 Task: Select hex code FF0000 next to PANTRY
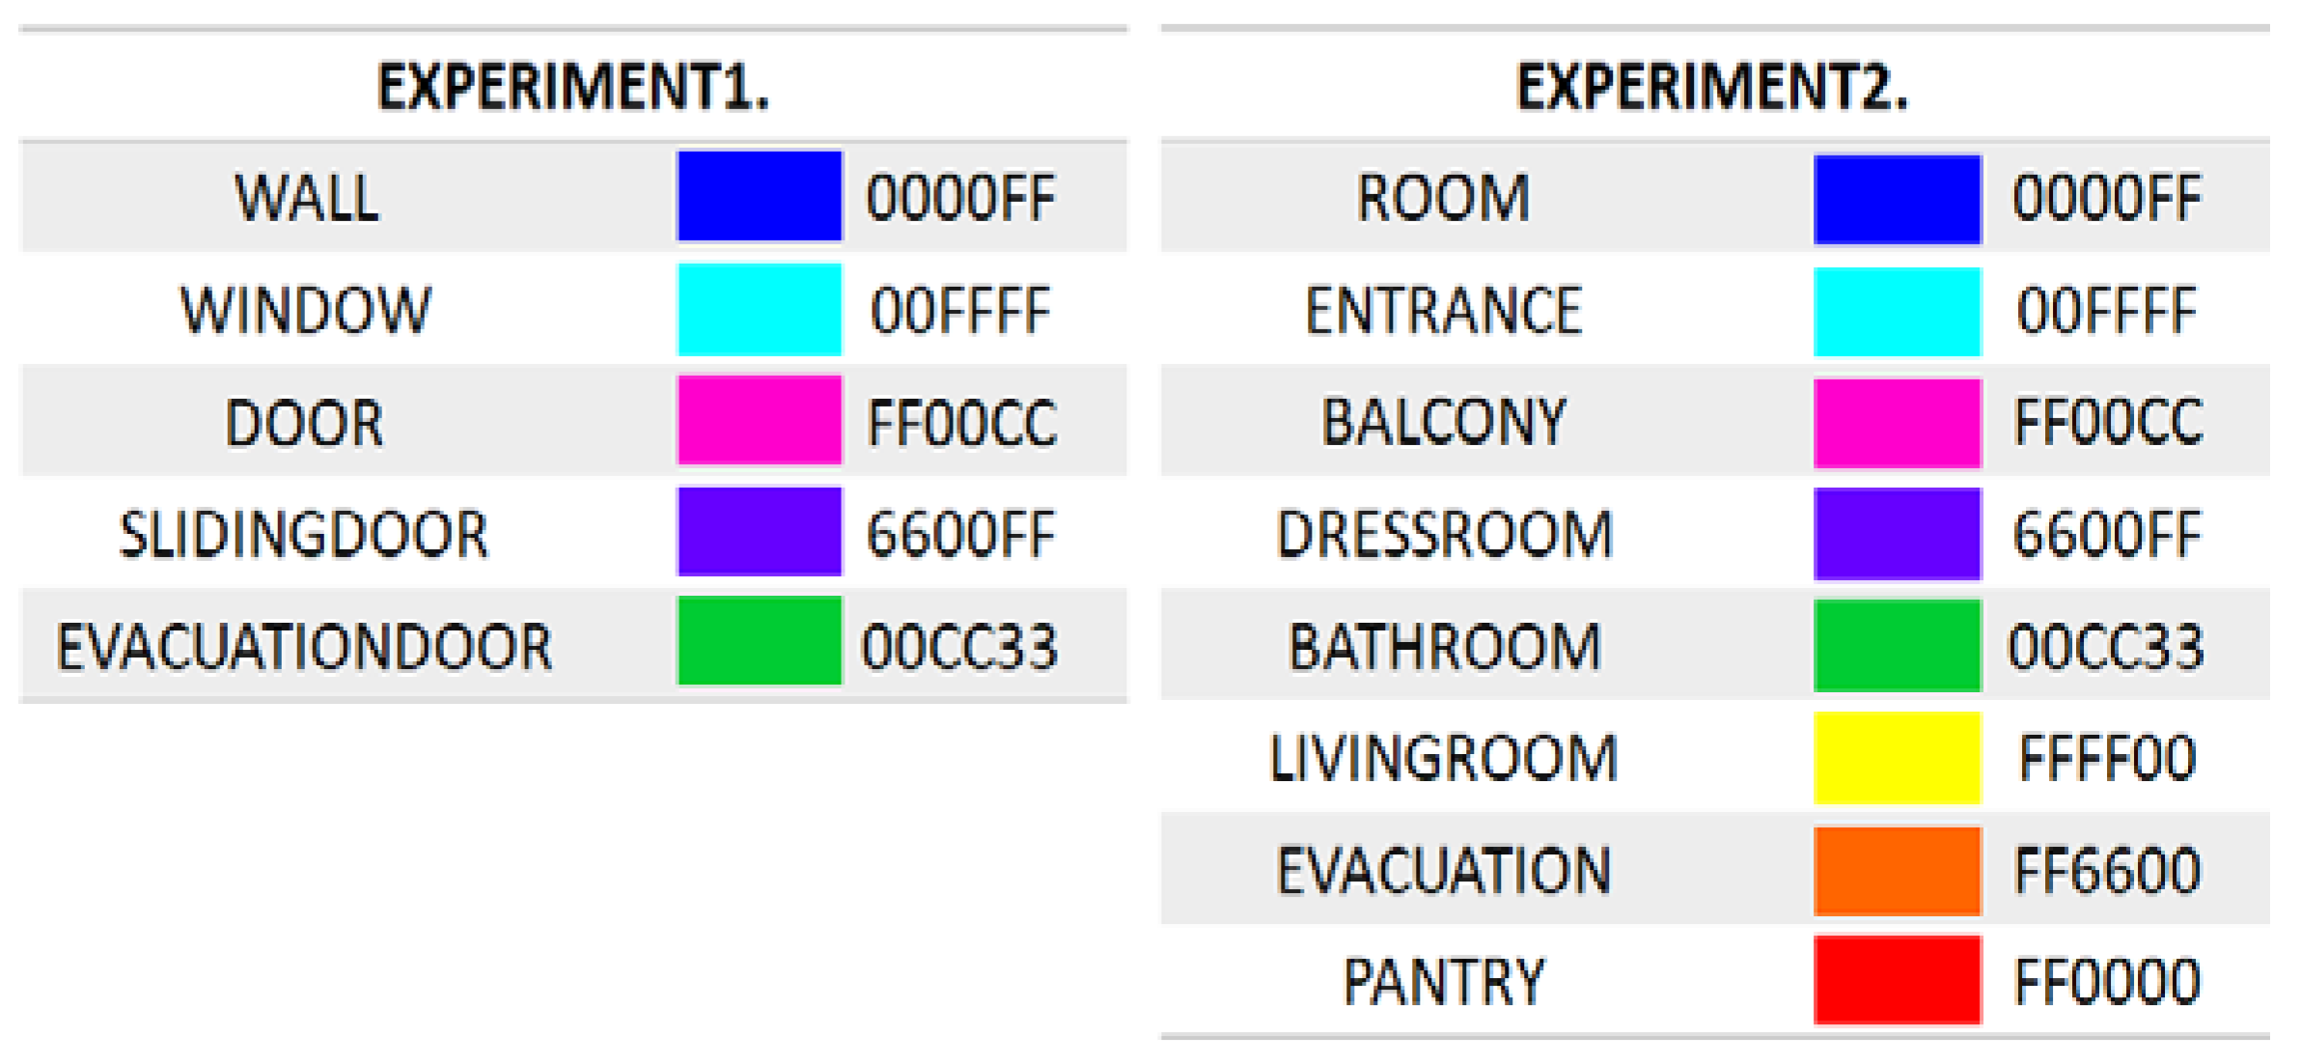[x=2106, y=982]
